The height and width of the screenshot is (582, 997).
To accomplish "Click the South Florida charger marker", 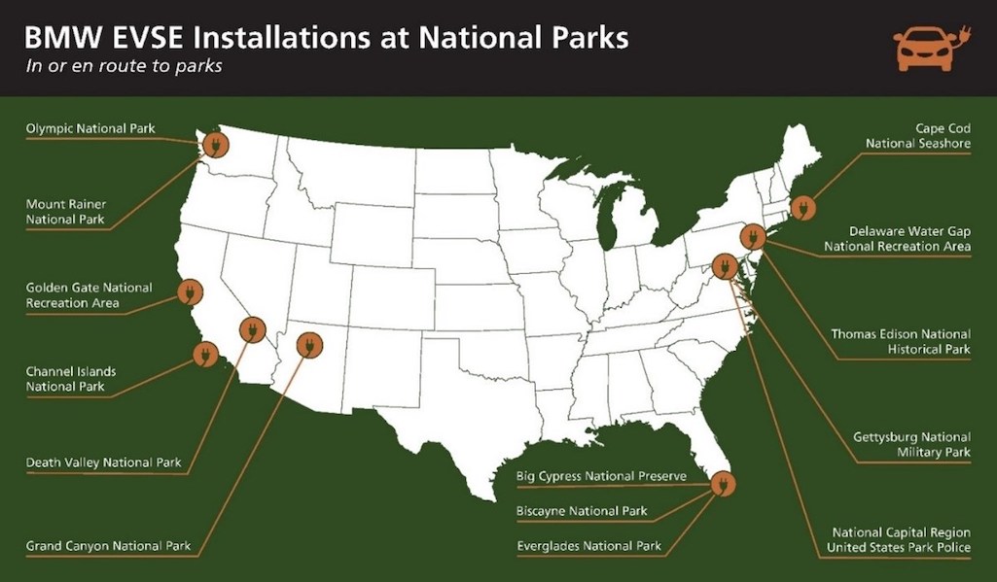I will (723, 484).
